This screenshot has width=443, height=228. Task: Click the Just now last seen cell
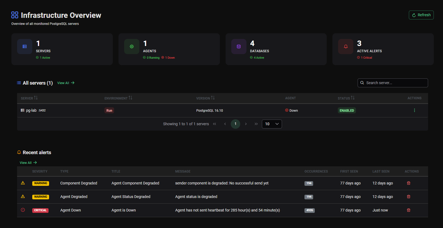[x=380, y=210]
